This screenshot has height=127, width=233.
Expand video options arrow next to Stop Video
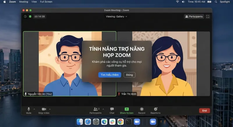click(50, 109)
